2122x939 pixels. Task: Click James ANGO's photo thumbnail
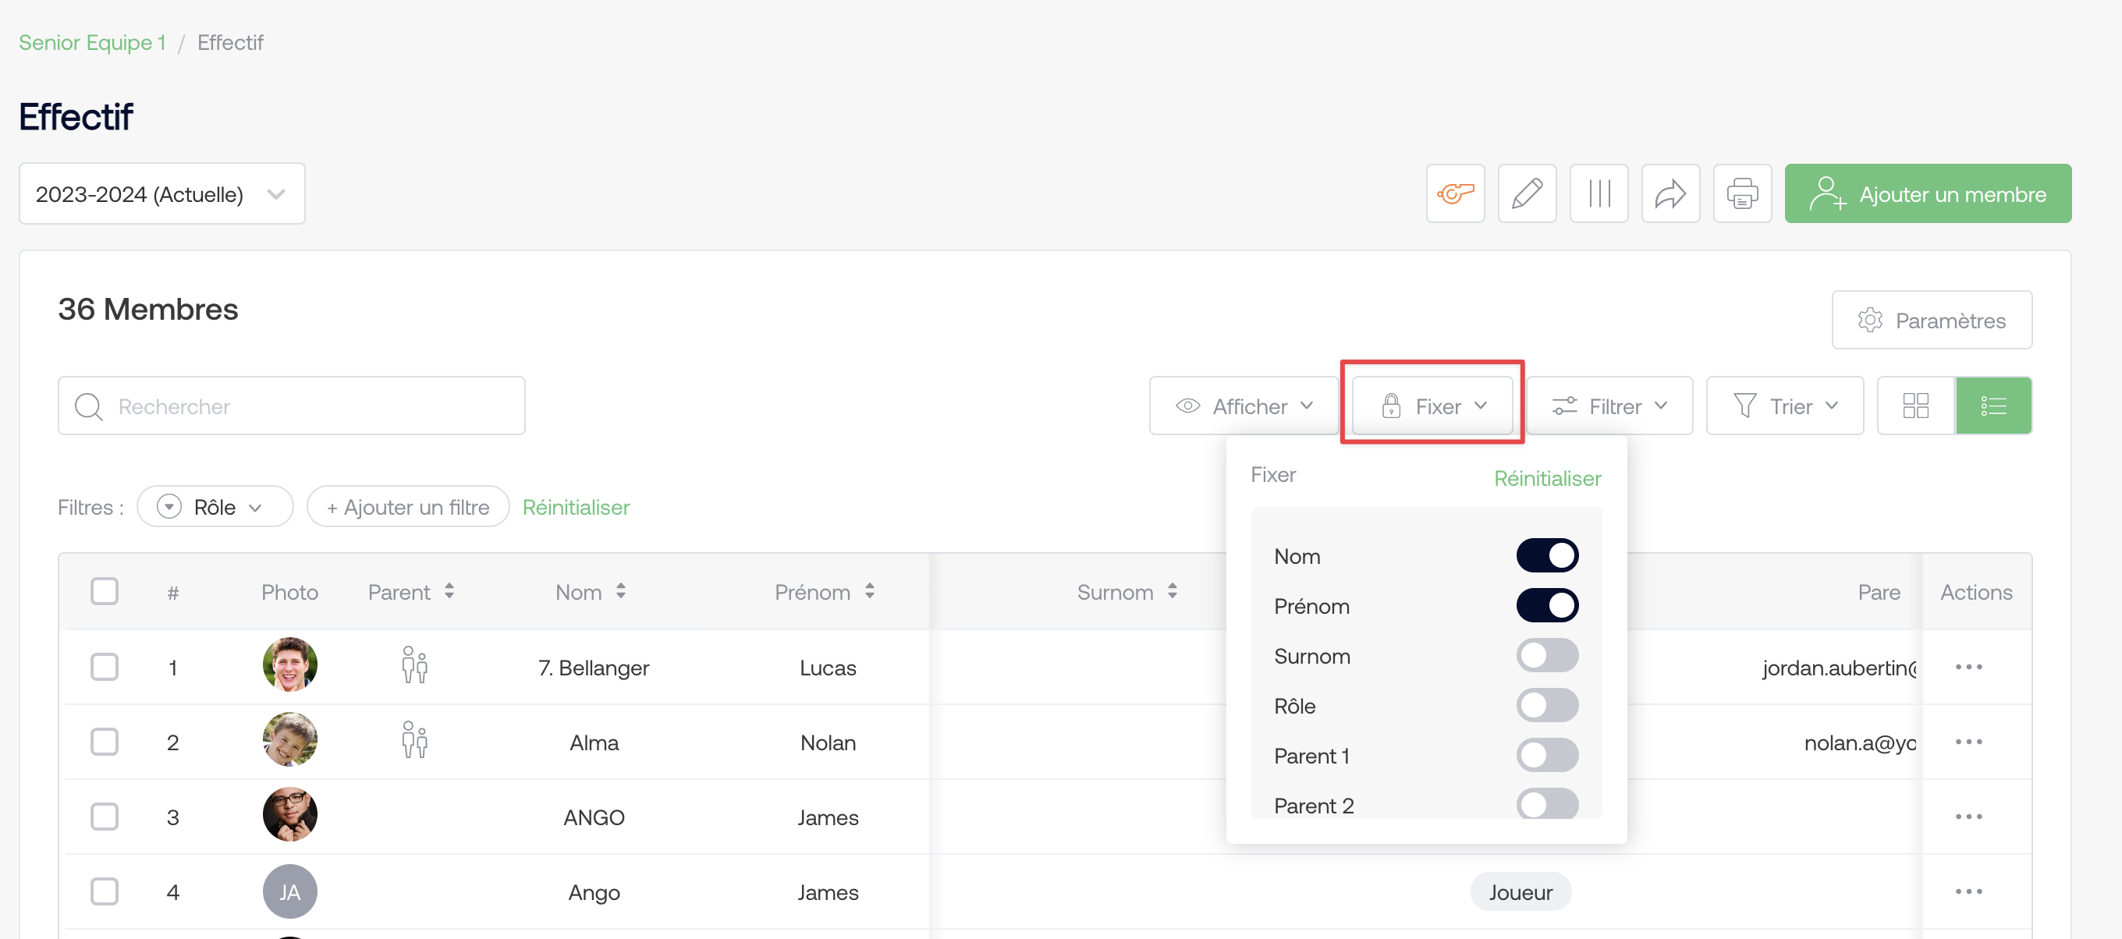click(290, 815)
